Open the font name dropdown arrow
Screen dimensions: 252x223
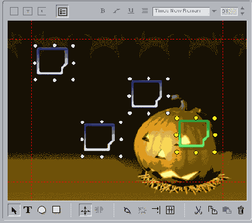pos(214,11)
